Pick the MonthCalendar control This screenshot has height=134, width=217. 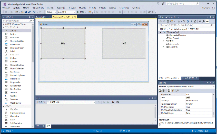(x=17, y=68)
